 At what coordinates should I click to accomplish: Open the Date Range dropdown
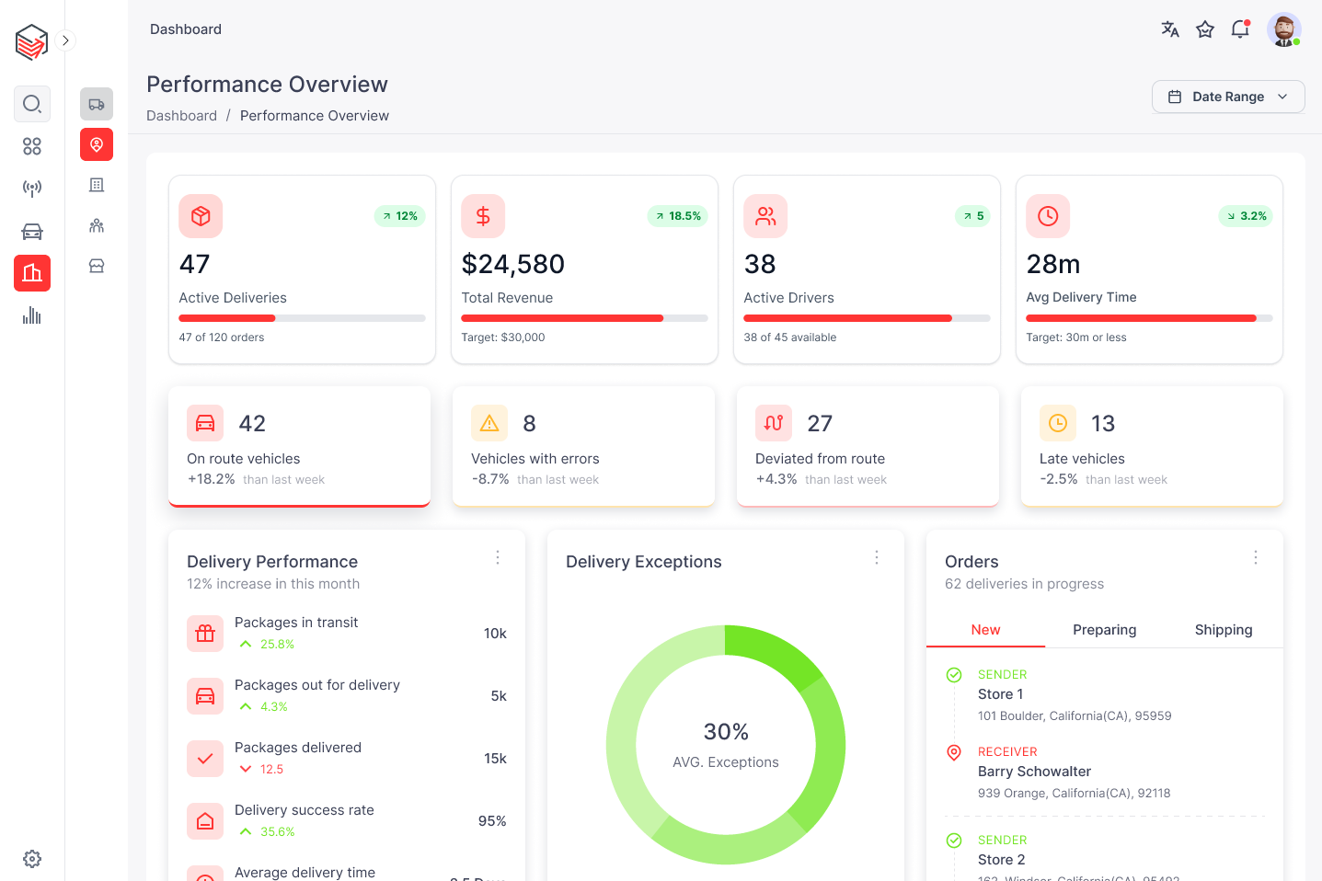[x=1228, y=97]
